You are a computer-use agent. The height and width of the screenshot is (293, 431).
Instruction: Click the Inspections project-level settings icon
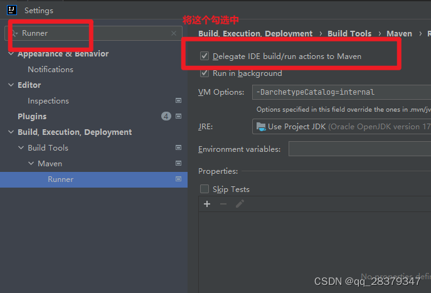coord(178,100)
